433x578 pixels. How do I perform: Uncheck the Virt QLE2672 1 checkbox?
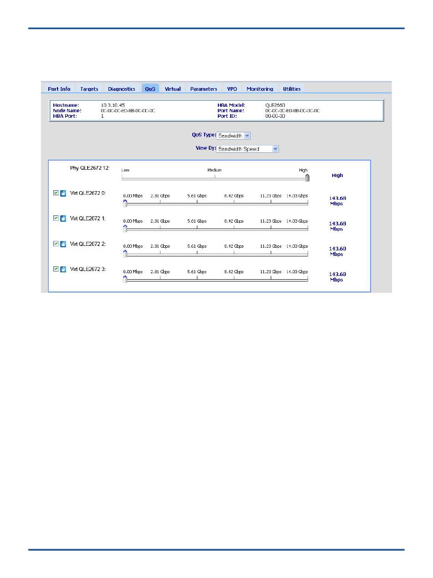pos(56,218)
